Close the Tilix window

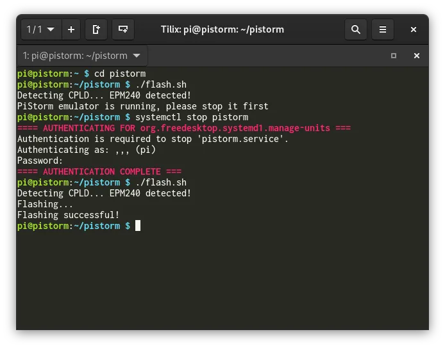[414, 29]
